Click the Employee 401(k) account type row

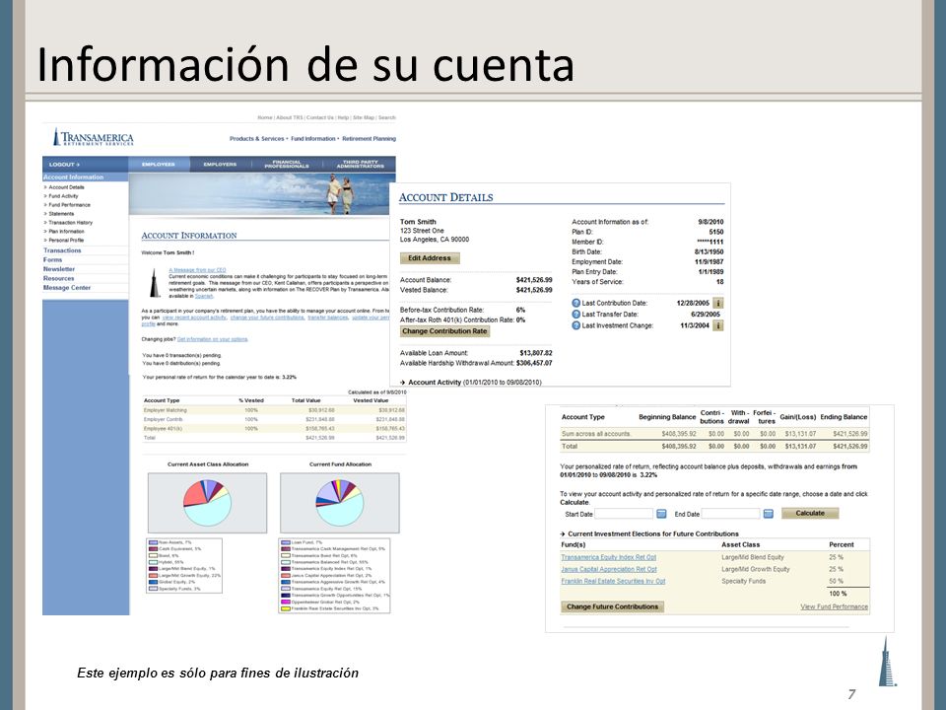pyautogui.click(x=274, y=429)
